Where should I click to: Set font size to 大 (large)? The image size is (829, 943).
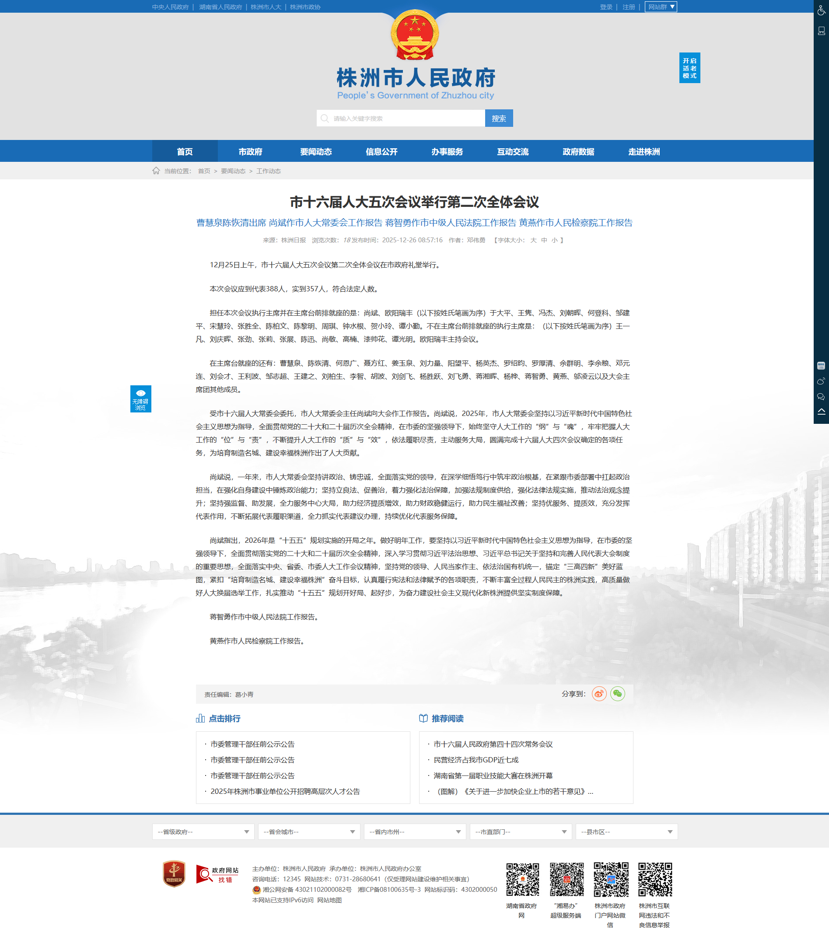(x=533, y=240)
